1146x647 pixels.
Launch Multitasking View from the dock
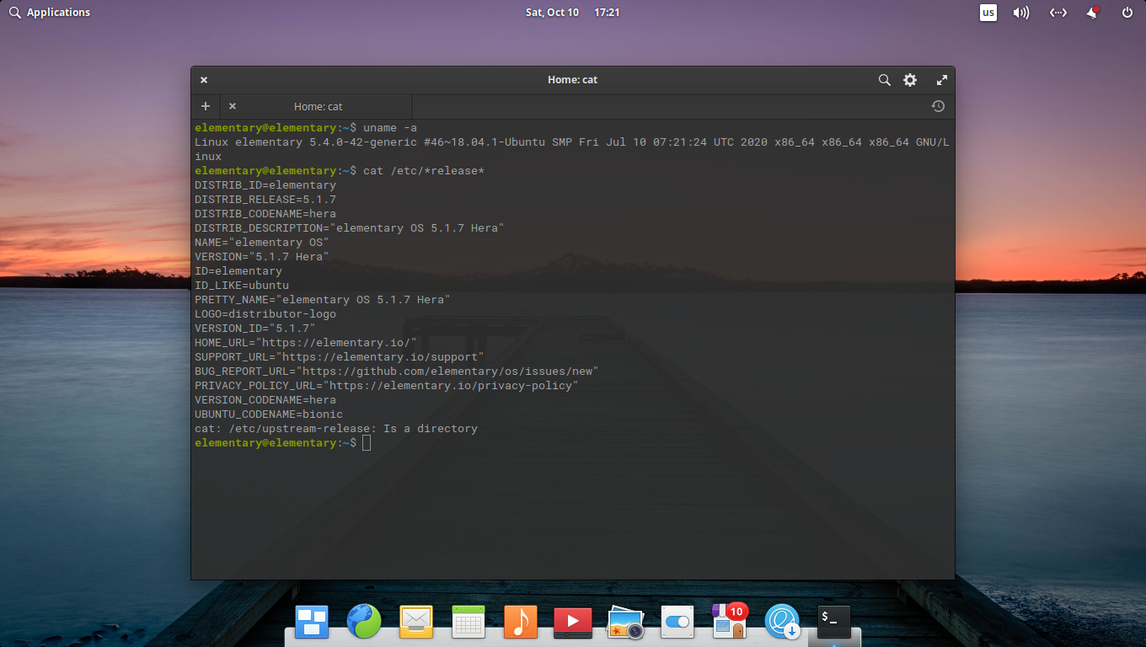[x=312, y=622]
